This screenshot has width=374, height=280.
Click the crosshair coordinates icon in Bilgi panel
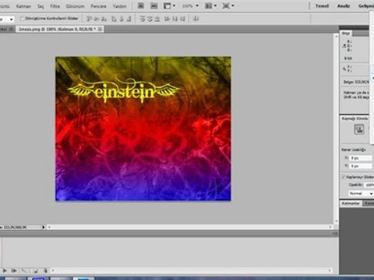click(x=344, y=68)
